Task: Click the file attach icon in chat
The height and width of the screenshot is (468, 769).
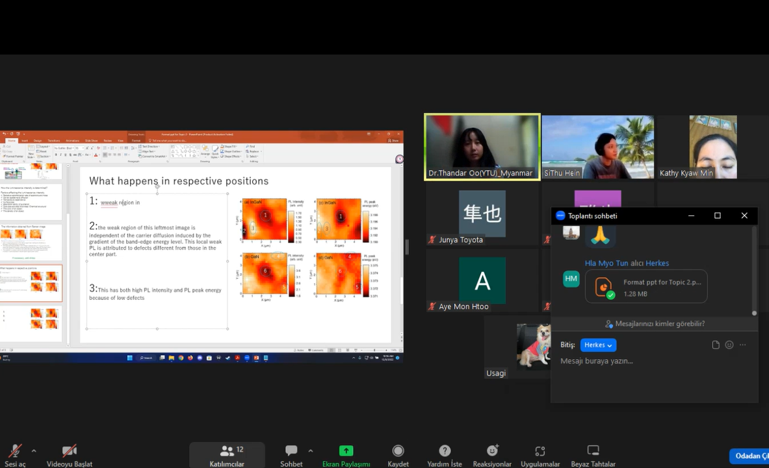Action: click(x=716, y=345)
